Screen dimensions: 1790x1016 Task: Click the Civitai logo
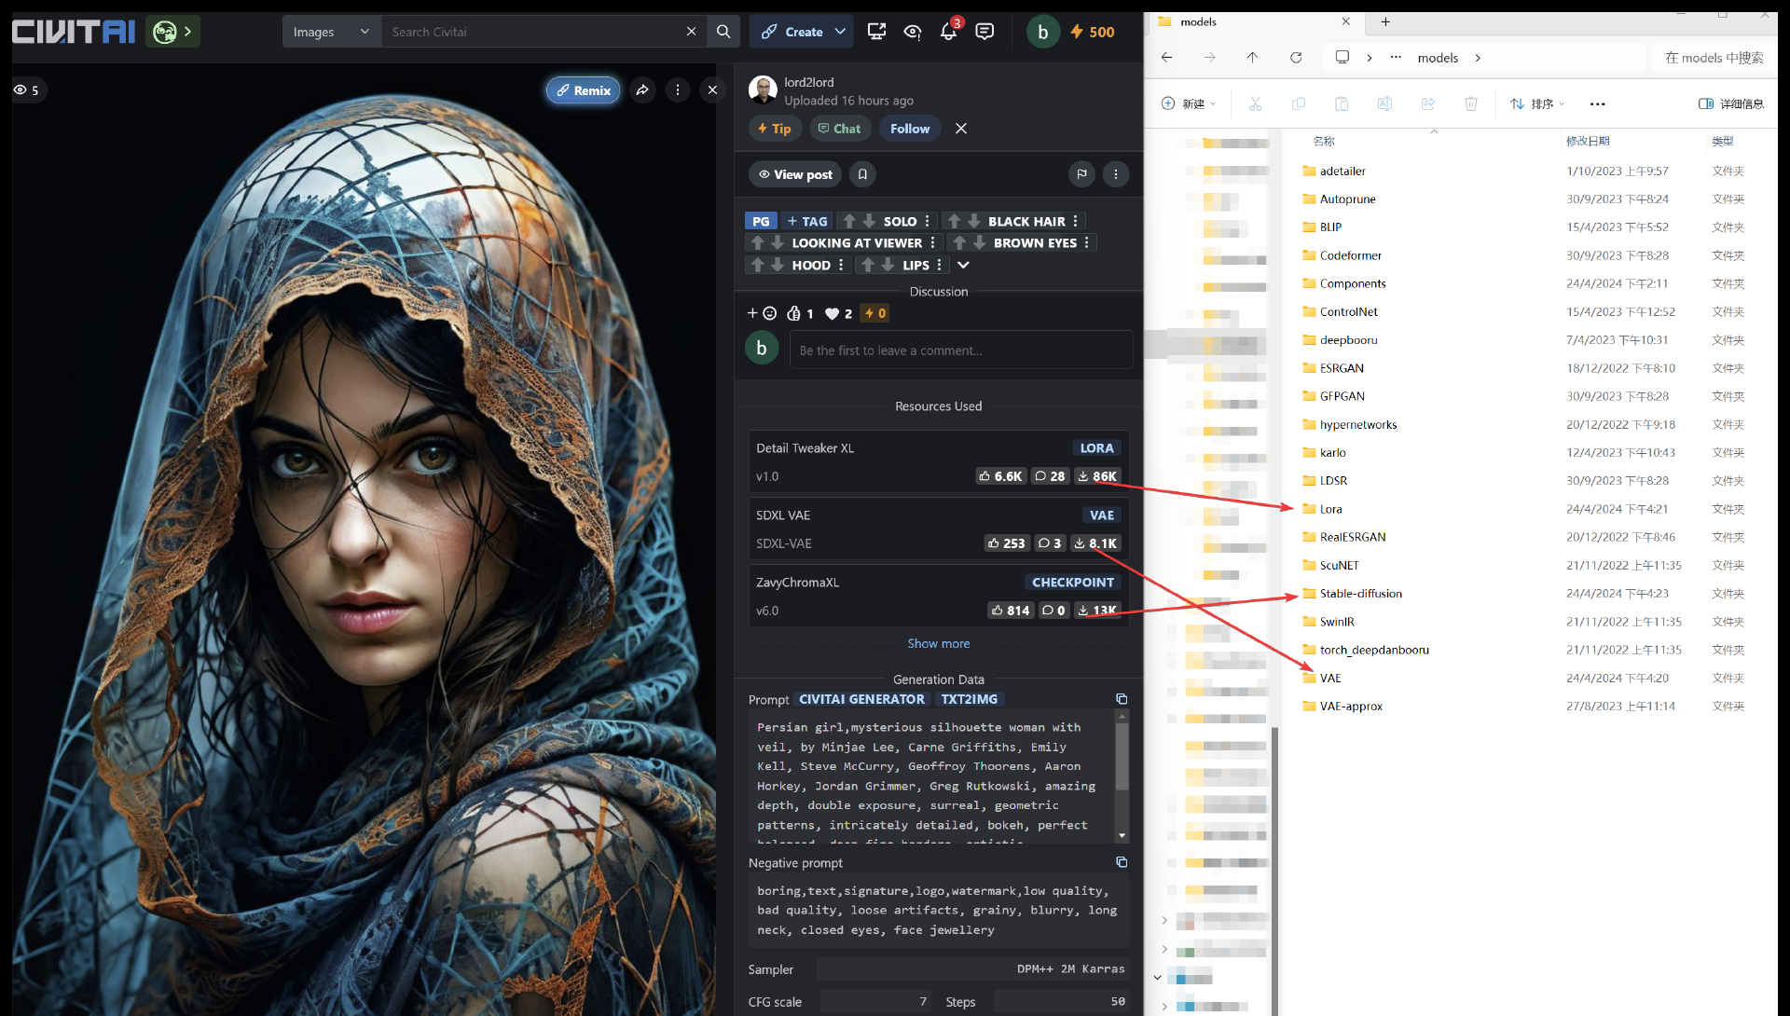pyautogui.click(x=74, y=32)
